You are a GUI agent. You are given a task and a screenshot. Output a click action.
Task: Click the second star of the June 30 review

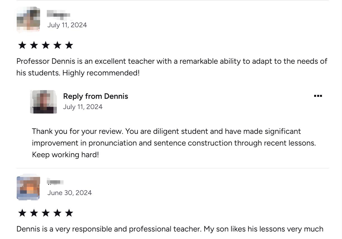pos(34,213)
